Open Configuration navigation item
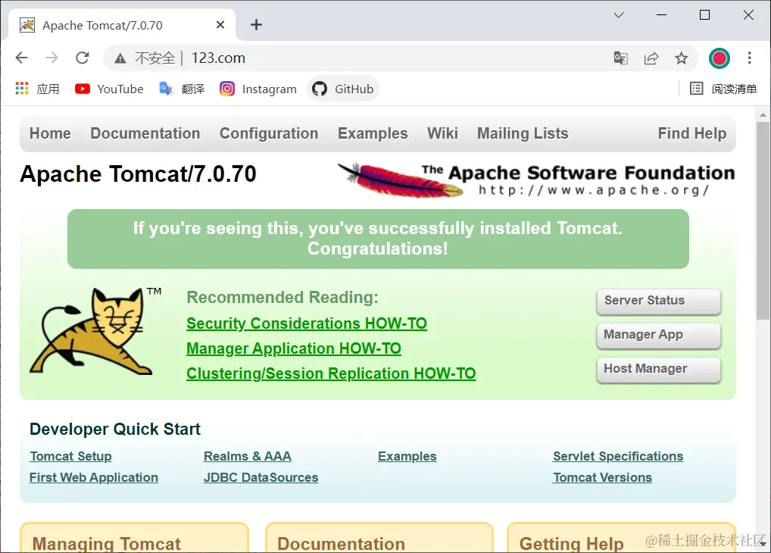This screenshot has height=553, width=771. click(x=269, y=133)
